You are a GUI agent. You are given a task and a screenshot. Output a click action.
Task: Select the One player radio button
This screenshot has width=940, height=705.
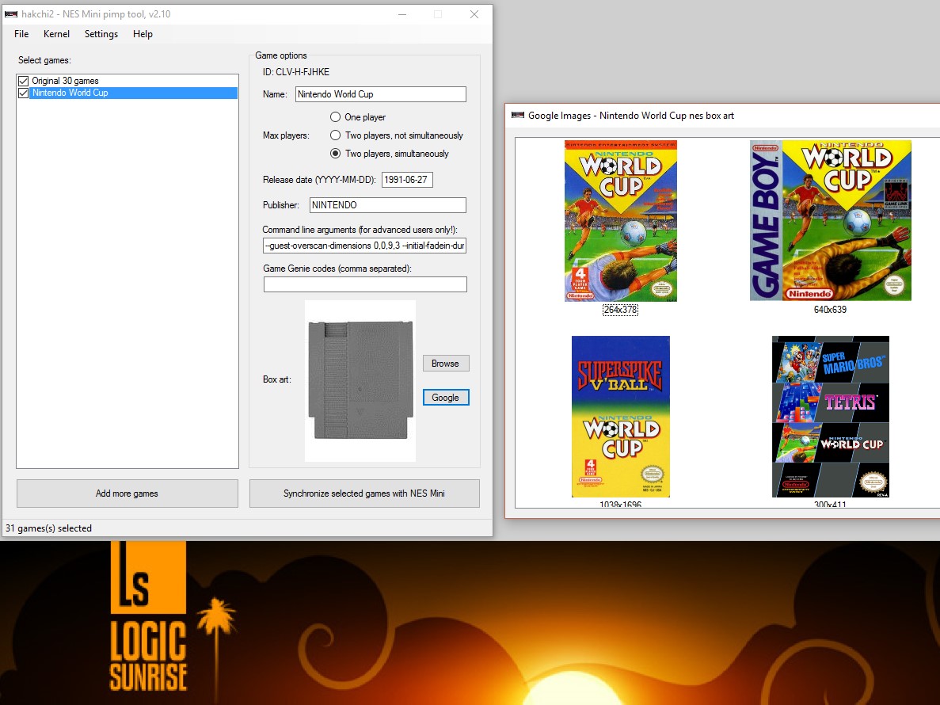click(336, 117)
